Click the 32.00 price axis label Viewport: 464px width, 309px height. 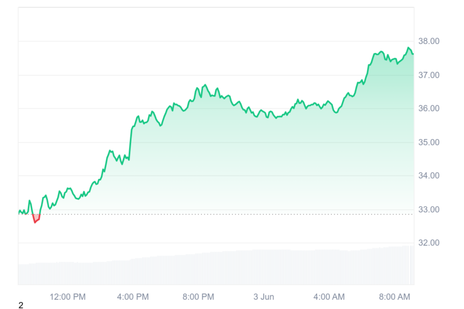point(429,243)
